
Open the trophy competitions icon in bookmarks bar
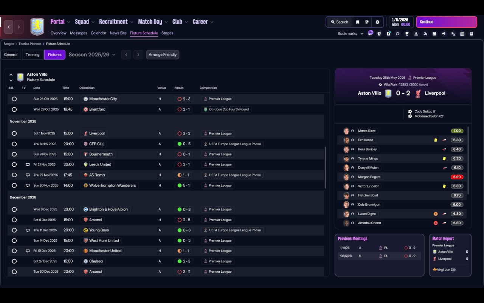tap(407, 34)
